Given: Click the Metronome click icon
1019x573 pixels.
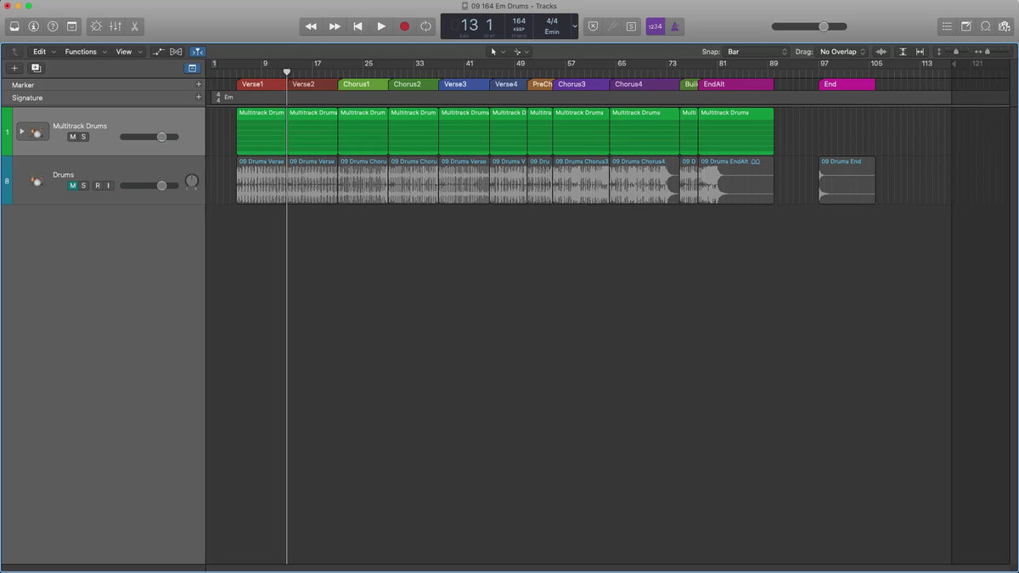Looking at the screenshot, I should (675, 26).
